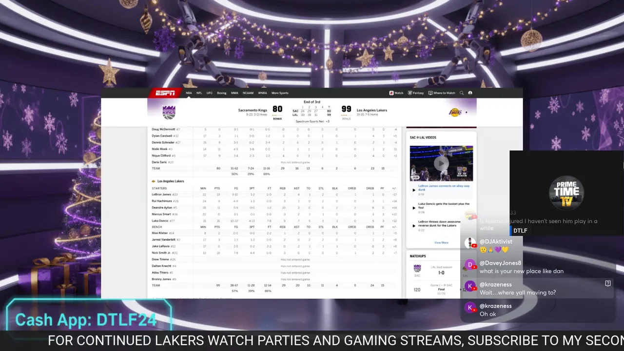Click the ESPN logo in header

[165, 93]
